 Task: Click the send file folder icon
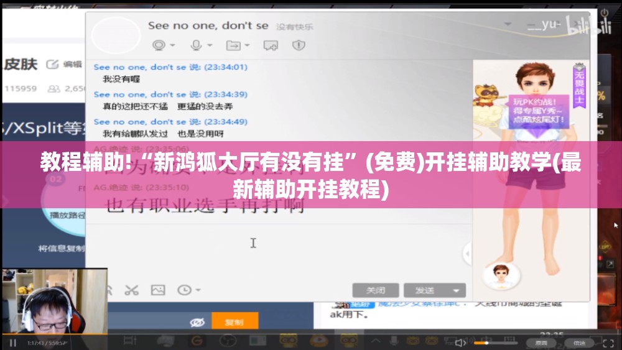233,45
